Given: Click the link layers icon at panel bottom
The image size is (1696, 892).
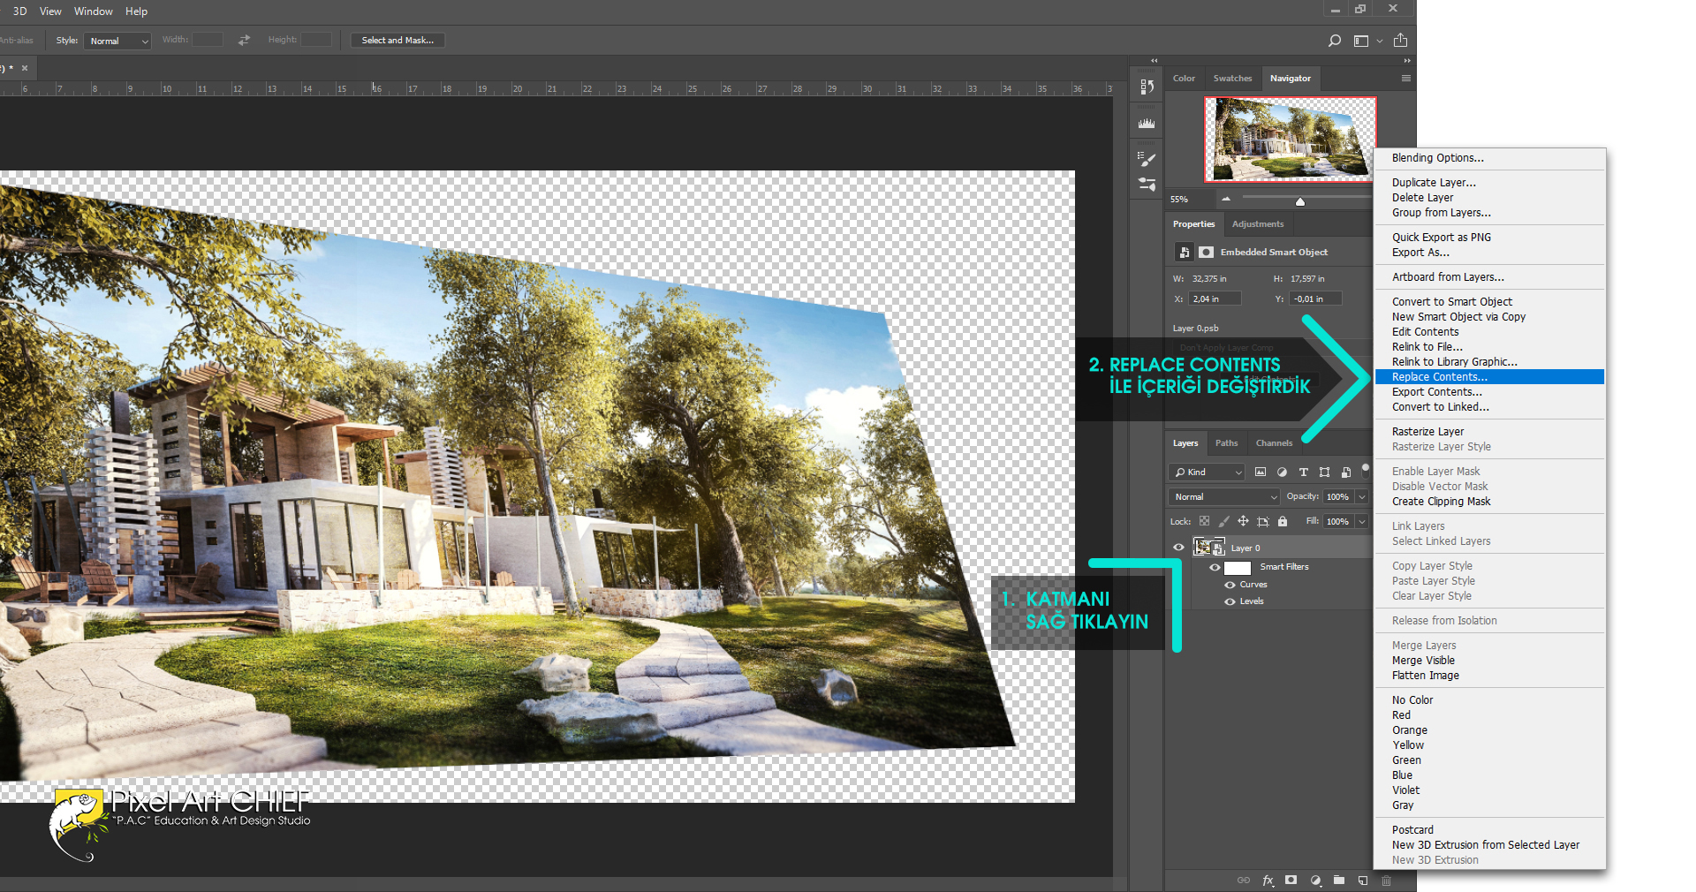Looking at the screenshot, I should click(1243, 881).
